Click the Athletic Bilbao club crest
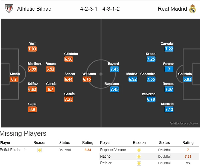This screenshot has width=200, height=168. point(9,9)
